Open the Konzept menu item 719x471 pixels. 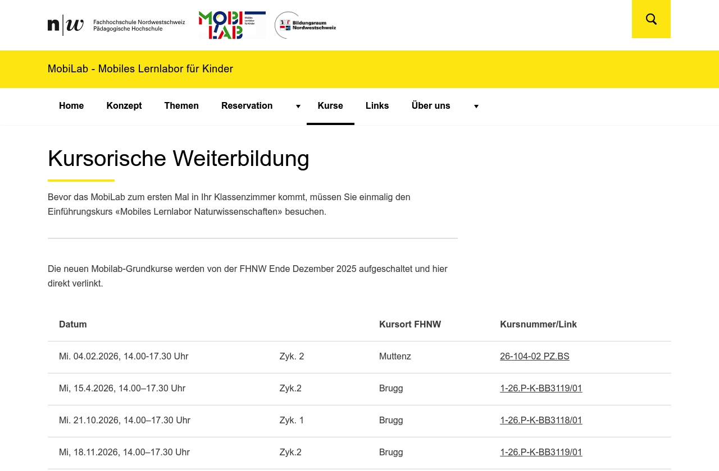[124, 106]
